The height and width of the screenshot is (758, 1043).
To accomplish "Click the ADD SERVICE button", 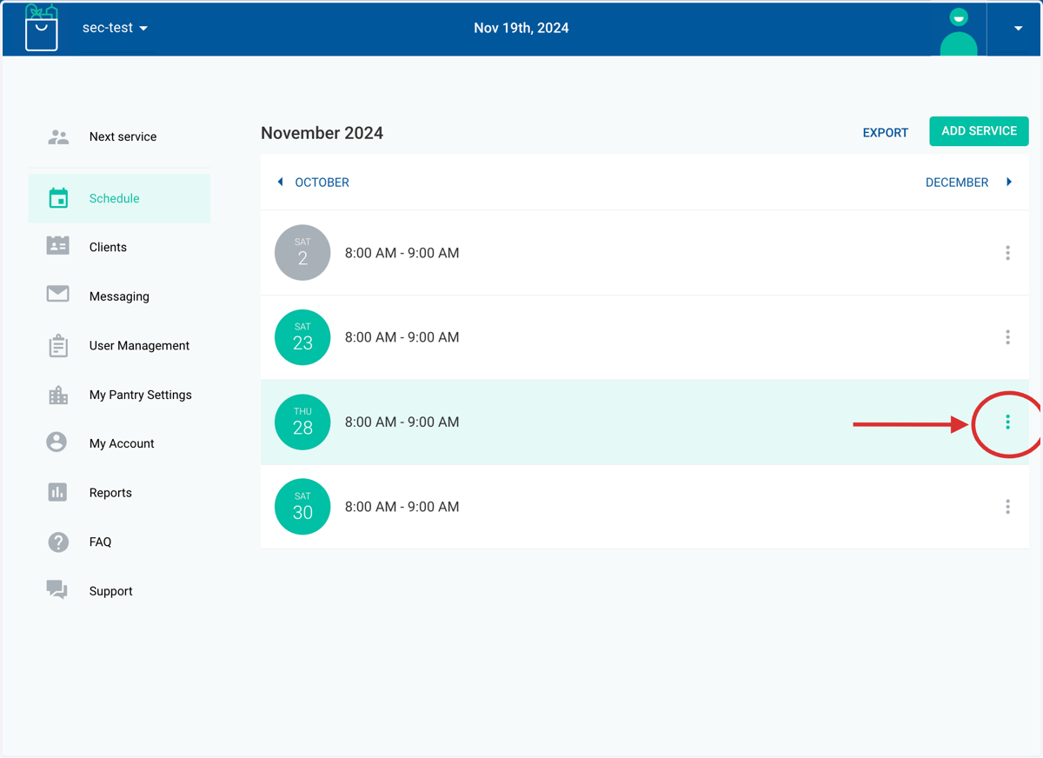I will 979,131.
